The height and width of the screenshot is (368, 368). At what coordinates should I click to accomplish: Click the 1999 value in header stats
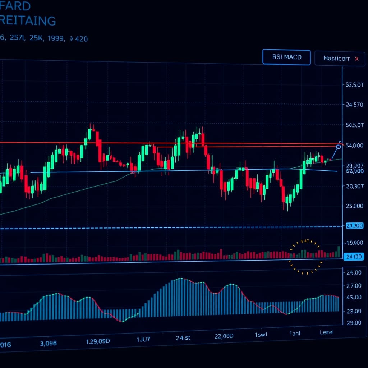point(56,38)
